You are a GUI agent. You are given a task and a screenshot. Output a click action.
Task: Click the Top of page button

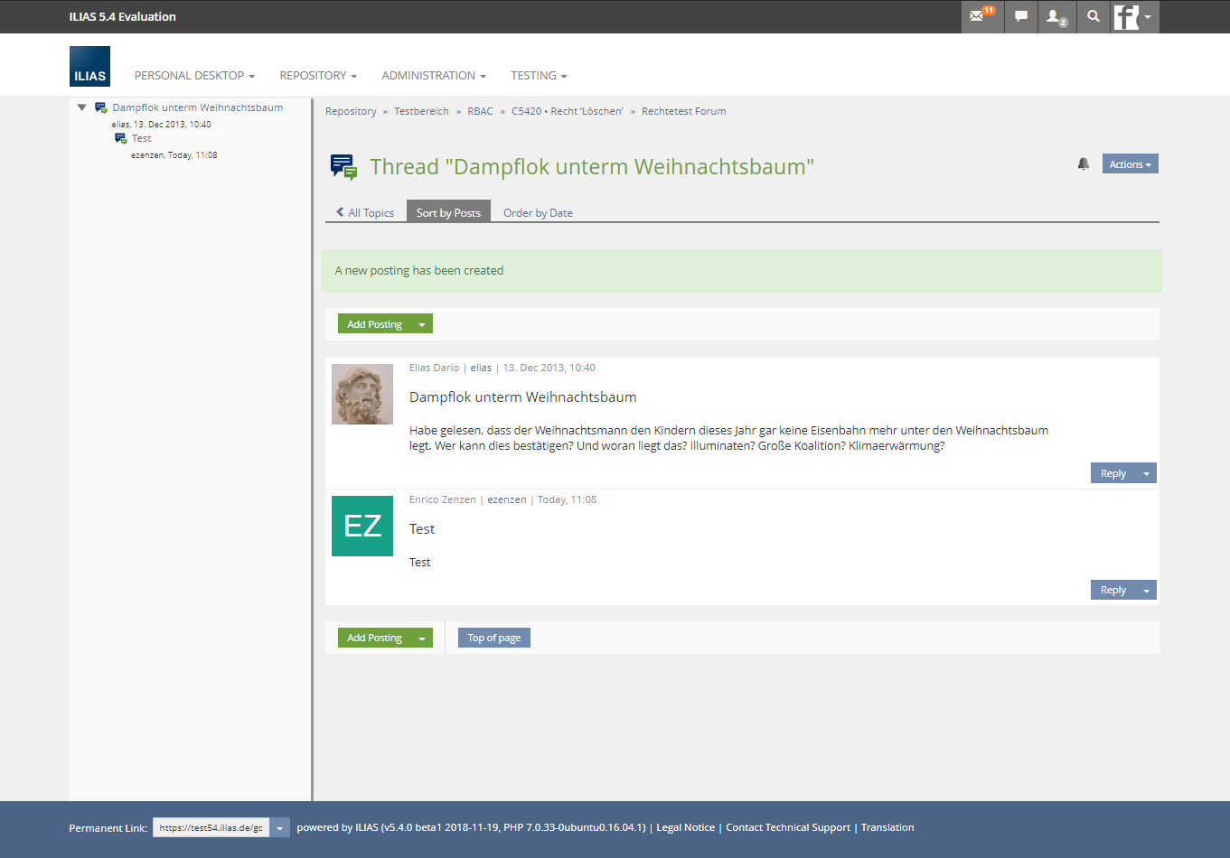(493, 639)
